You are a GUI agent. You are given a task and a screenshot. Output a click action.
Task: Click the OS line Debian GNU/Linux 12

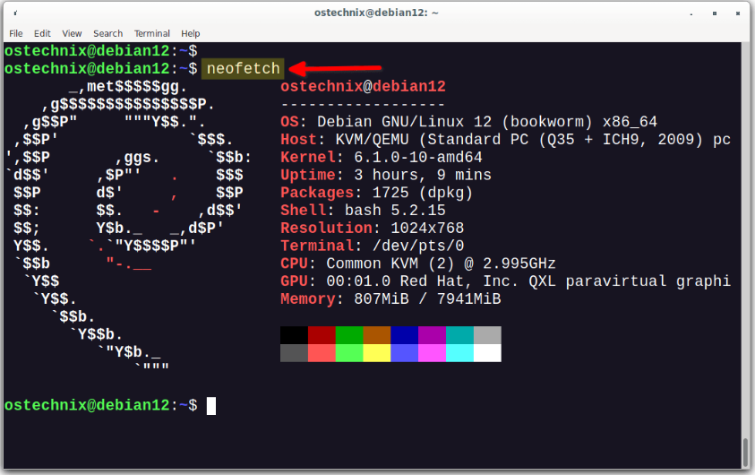coord(469,122)
